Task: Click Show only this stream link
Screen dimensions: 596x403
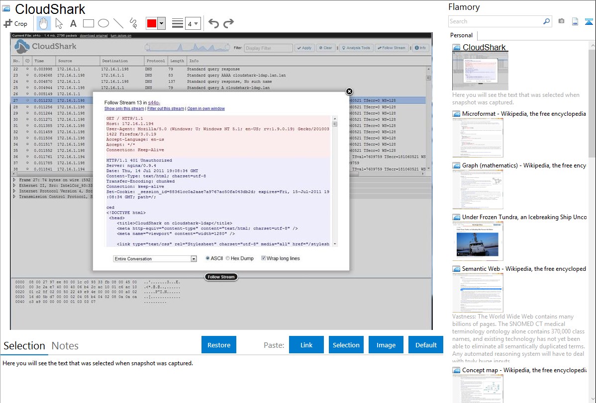Action: coord(124,109)
